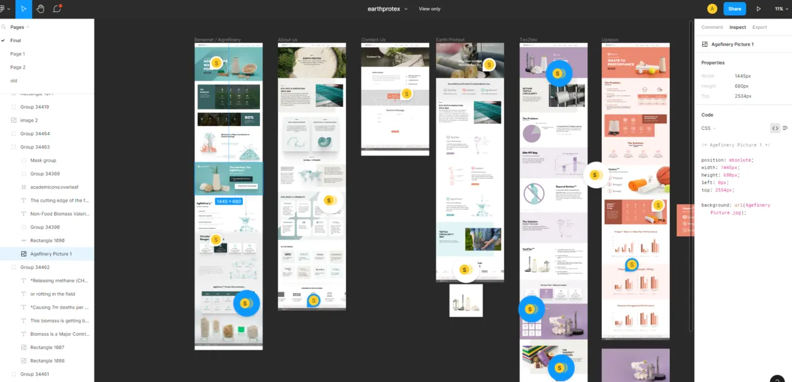The image size is (792, 382).
Task: Select the Move tool
Action: coord(24,9)
